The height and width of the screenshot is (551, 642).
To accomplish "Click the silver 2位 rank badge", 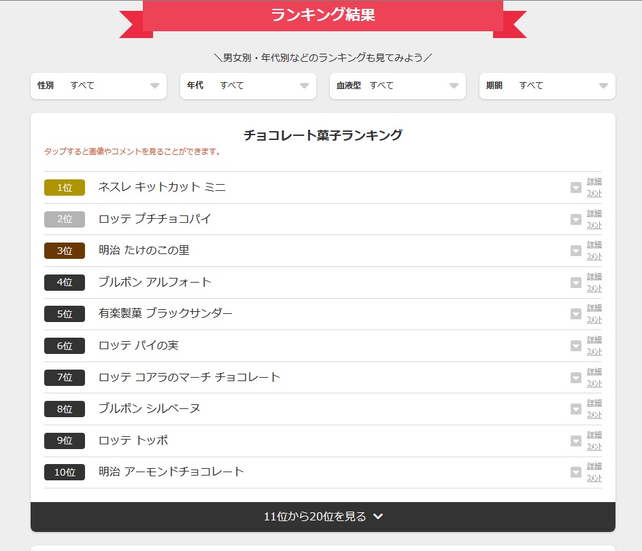I will [65, 219].
